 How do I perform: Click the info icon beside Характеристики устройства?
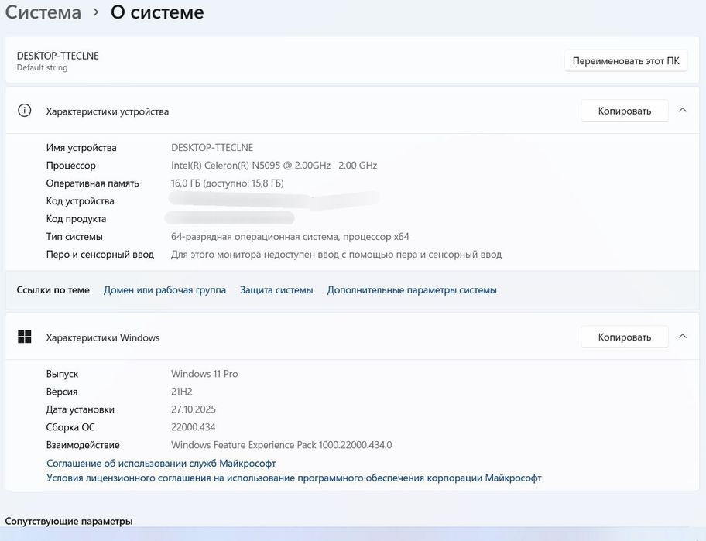(25, 111)
